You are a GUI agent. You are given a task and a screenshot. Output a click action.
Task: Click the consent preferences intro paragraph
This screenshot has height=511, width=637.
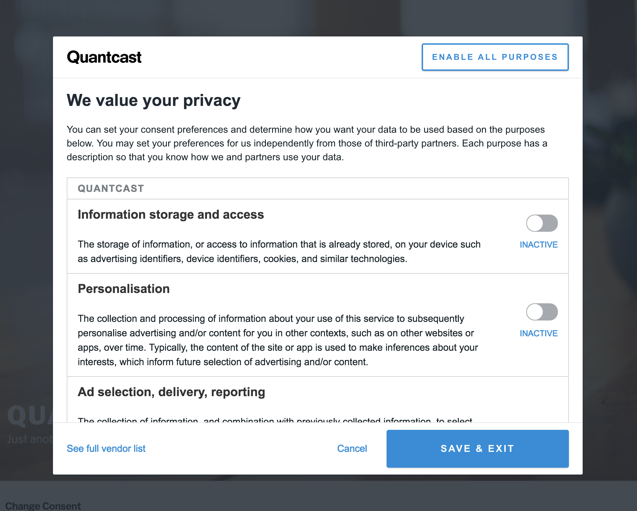[x=307, y=143]
